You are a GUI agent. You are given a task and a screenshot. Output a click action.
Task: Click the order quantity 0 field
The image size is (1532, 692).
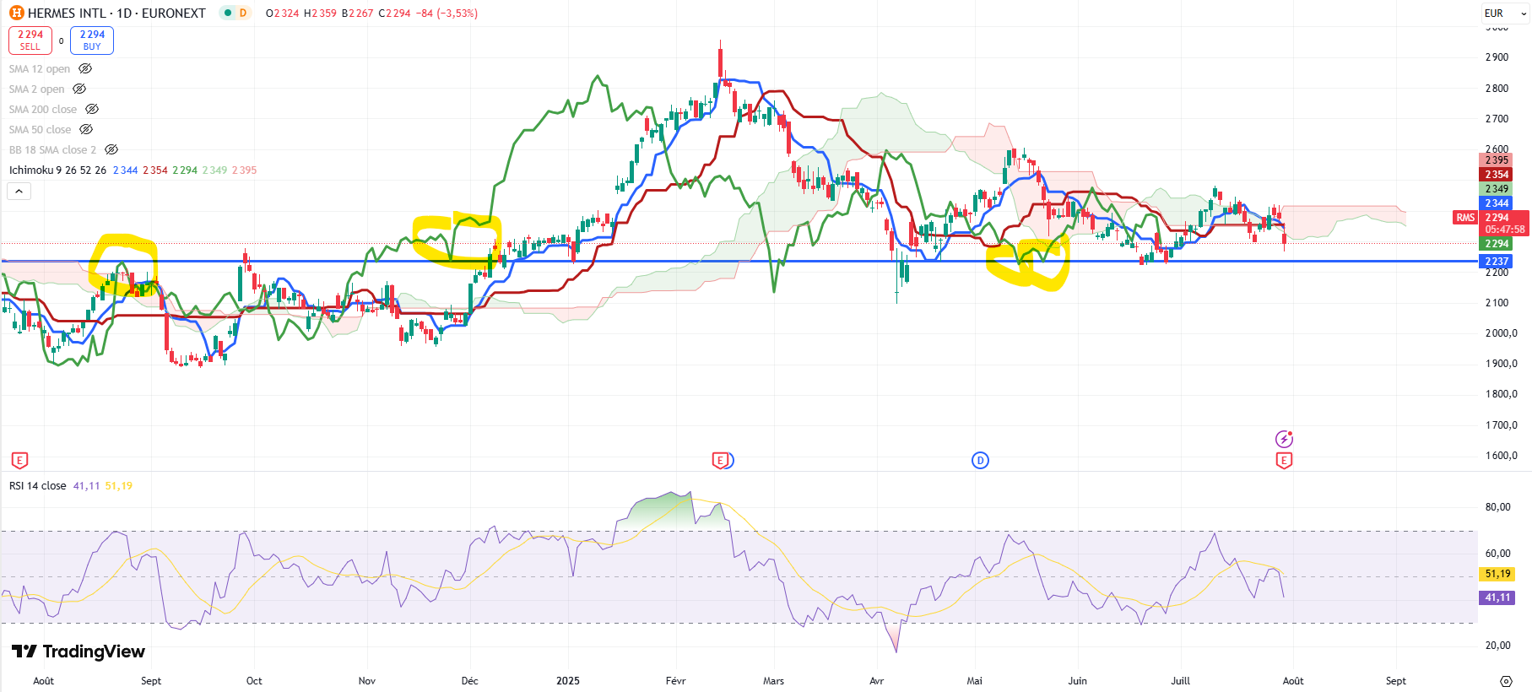click(61, 41)
